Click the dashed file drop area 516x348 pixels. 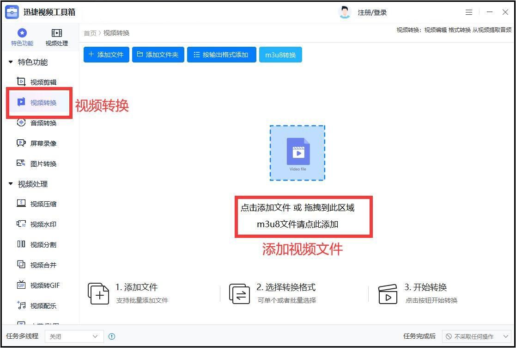[x=297, y=153]
